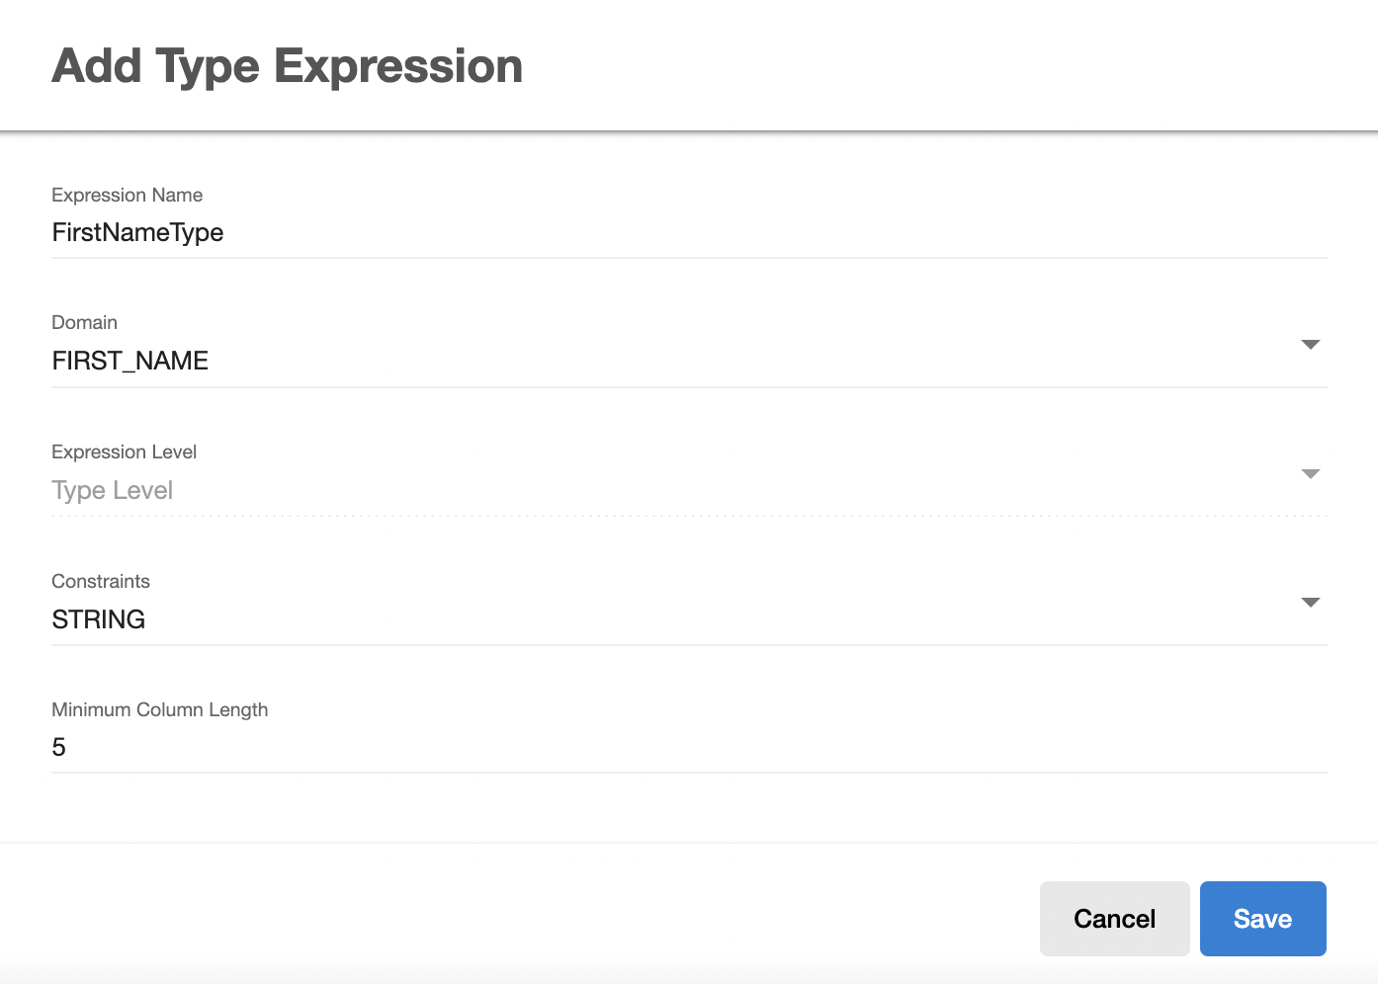This screenshot has width=1378, height=984.
Task: Click the Constraints field label
Action: point(101,582)
